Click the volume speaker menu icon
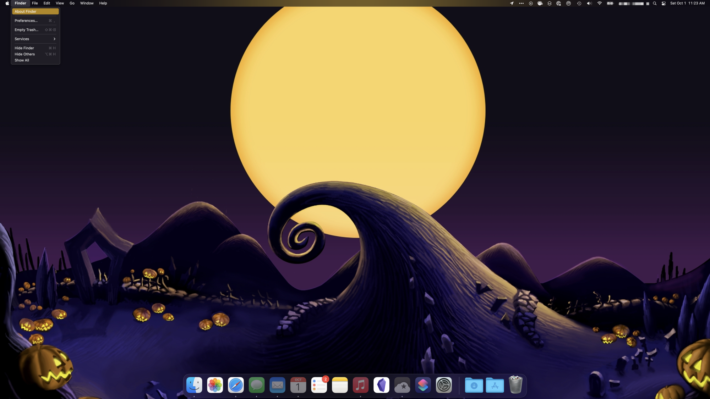 [589, 3]
